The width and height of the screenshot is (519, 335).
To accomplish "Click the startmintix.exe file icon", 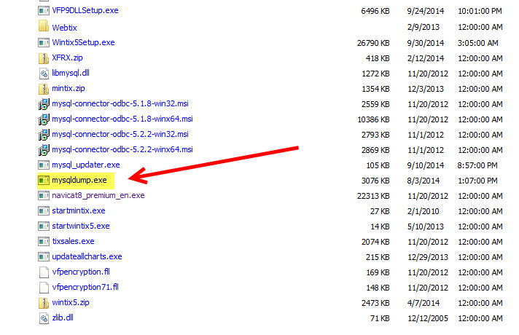I will click(x=43, y=211).
